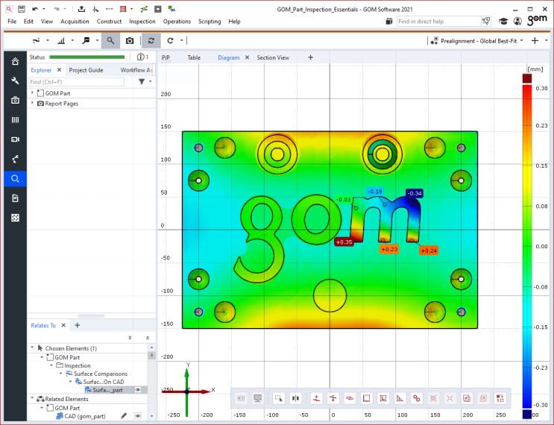The width and height of the screenshot is (554, 425).
Task: Open the Explorer filter dropdown arrow
Action: [151, 81]
